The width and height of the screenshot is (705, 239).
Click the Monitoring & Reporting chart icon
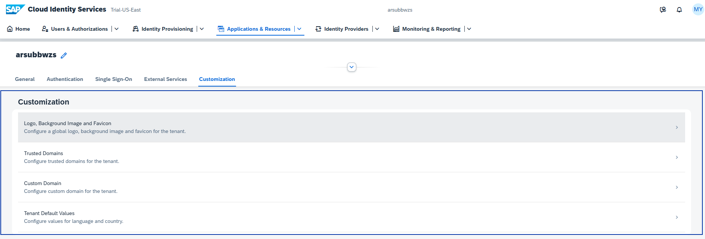[x=396, y=29]
